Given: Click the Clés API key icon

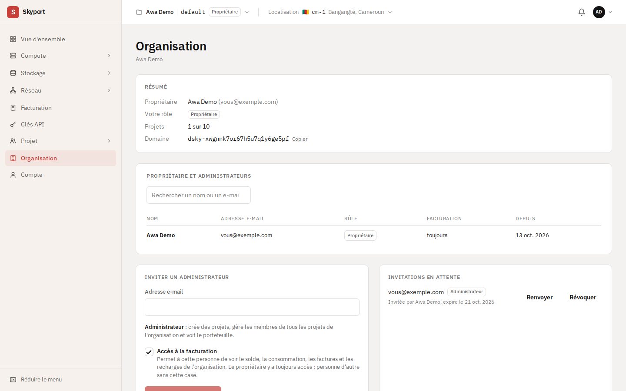Looking at the screenshot, I should [x=13, y=124].
